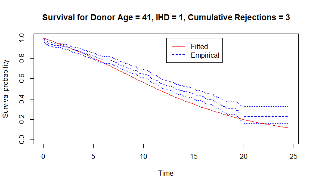Click the right end of red fitted curve
The image size is (316, 186).
pos(288,128)
